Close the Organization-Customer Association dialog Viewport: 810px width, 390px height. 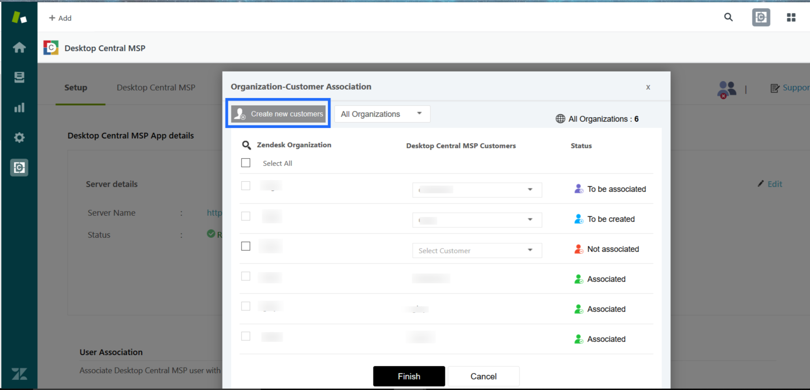point(648,87)
